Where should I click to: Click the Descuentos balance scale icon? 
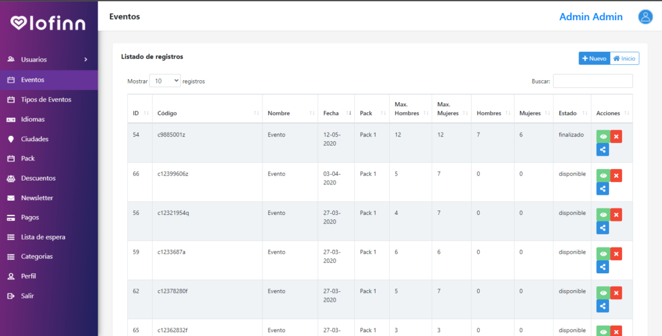(11, 178)
